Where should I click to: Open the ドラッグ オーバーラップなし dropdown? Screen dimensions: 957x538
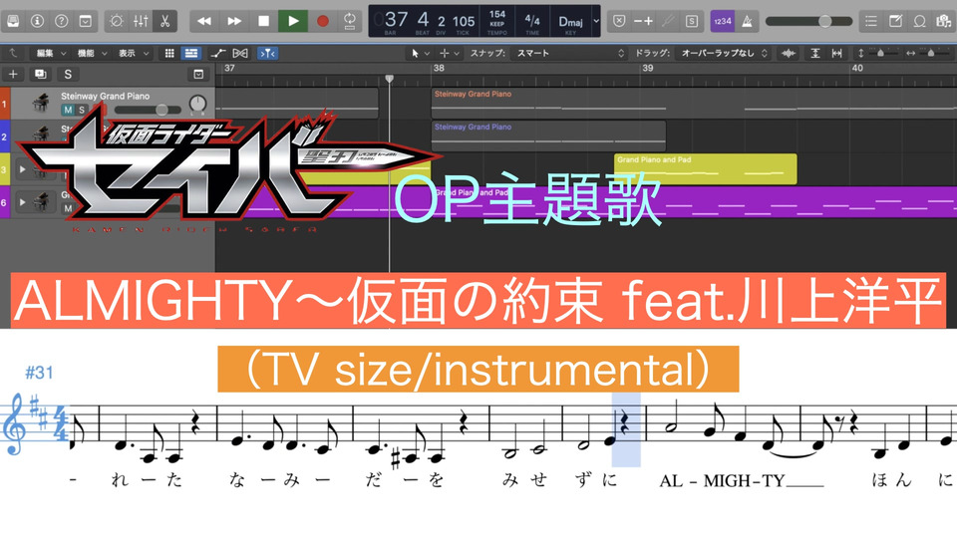click(725, 53)
